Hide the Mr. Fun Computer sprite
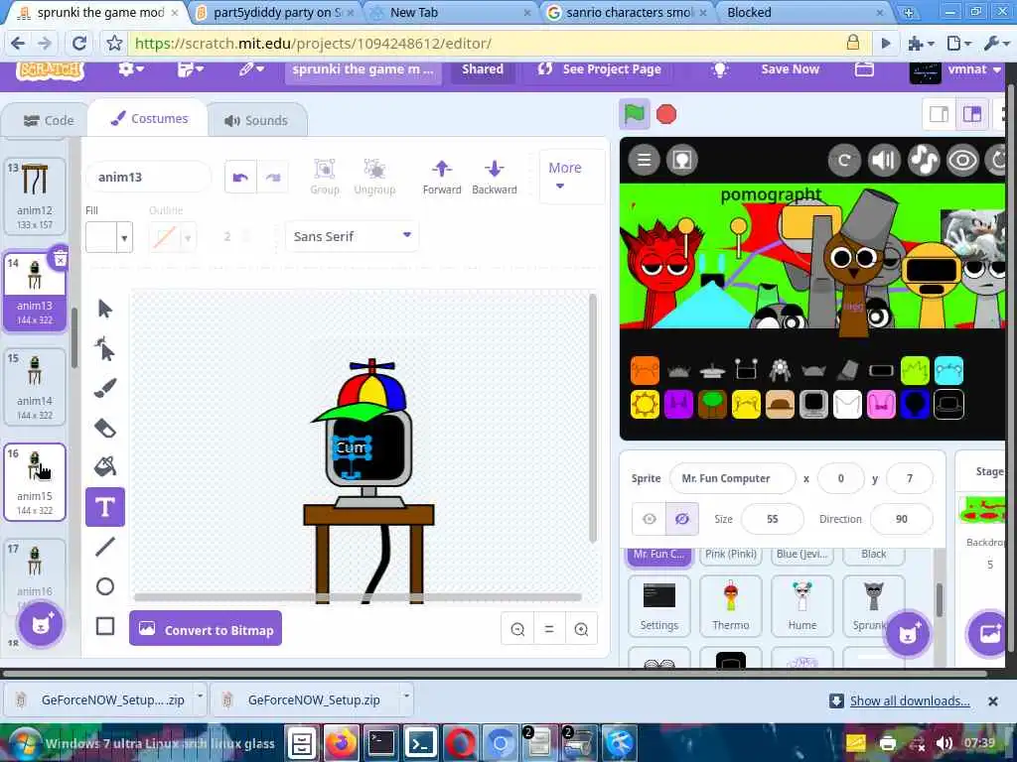 [x=681, y=518]
